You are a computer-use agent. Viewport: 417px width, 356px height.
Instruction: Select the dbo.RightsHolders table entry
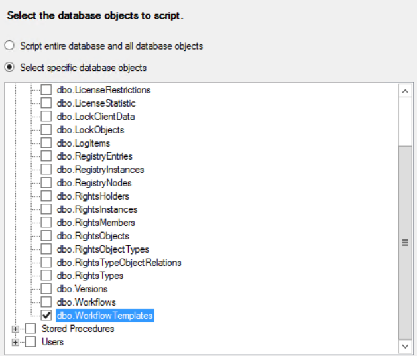click(93, 196)
